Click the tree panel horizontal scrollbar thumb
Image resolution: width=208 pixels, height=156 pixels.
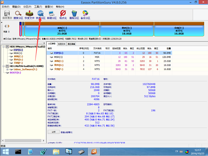coord(23,140)
